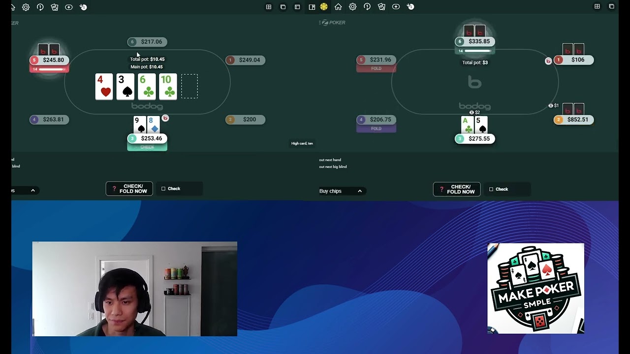Click the webcam video overlay

134,289
